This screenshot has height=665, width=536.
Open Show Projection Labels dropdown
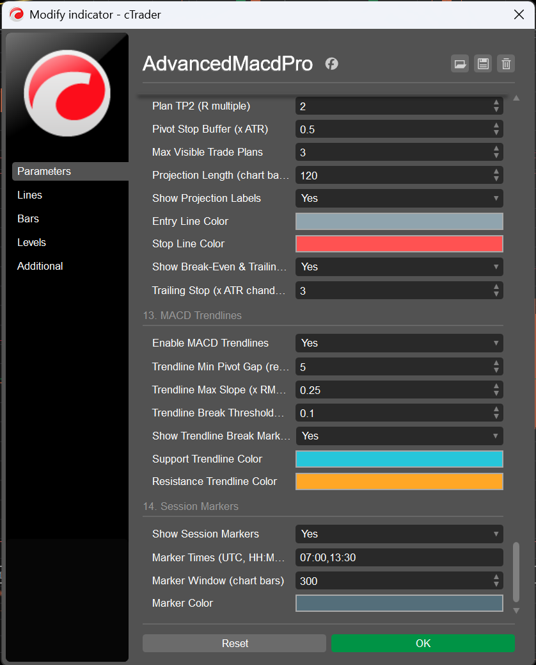tap(399, 198)
